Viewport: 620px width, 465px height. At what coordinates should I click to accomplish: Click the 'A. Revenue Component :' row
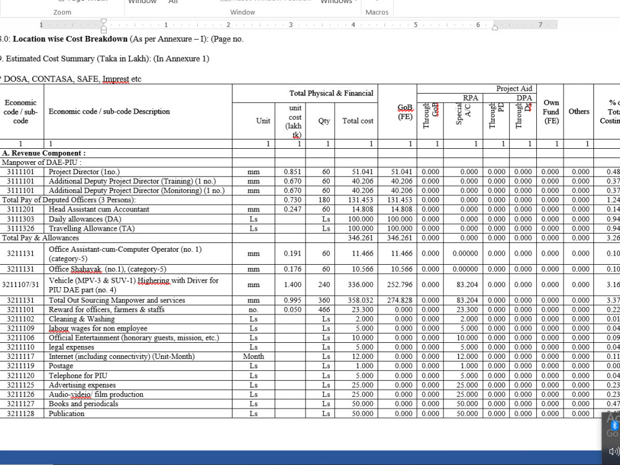click(43, 153)
